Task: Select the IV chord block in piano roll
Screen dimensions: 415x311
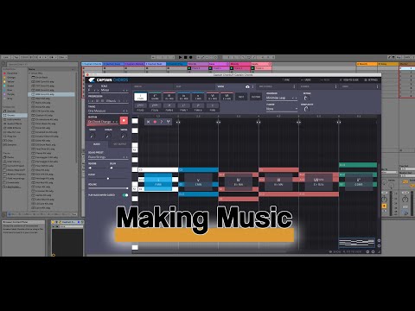Action: tap(239, 182)
